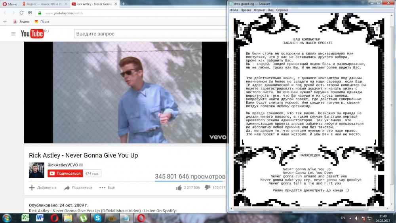Open the RickAstleyVEVO channel link
The height and width of the screenshot is (223, 396).
(63, 165)
